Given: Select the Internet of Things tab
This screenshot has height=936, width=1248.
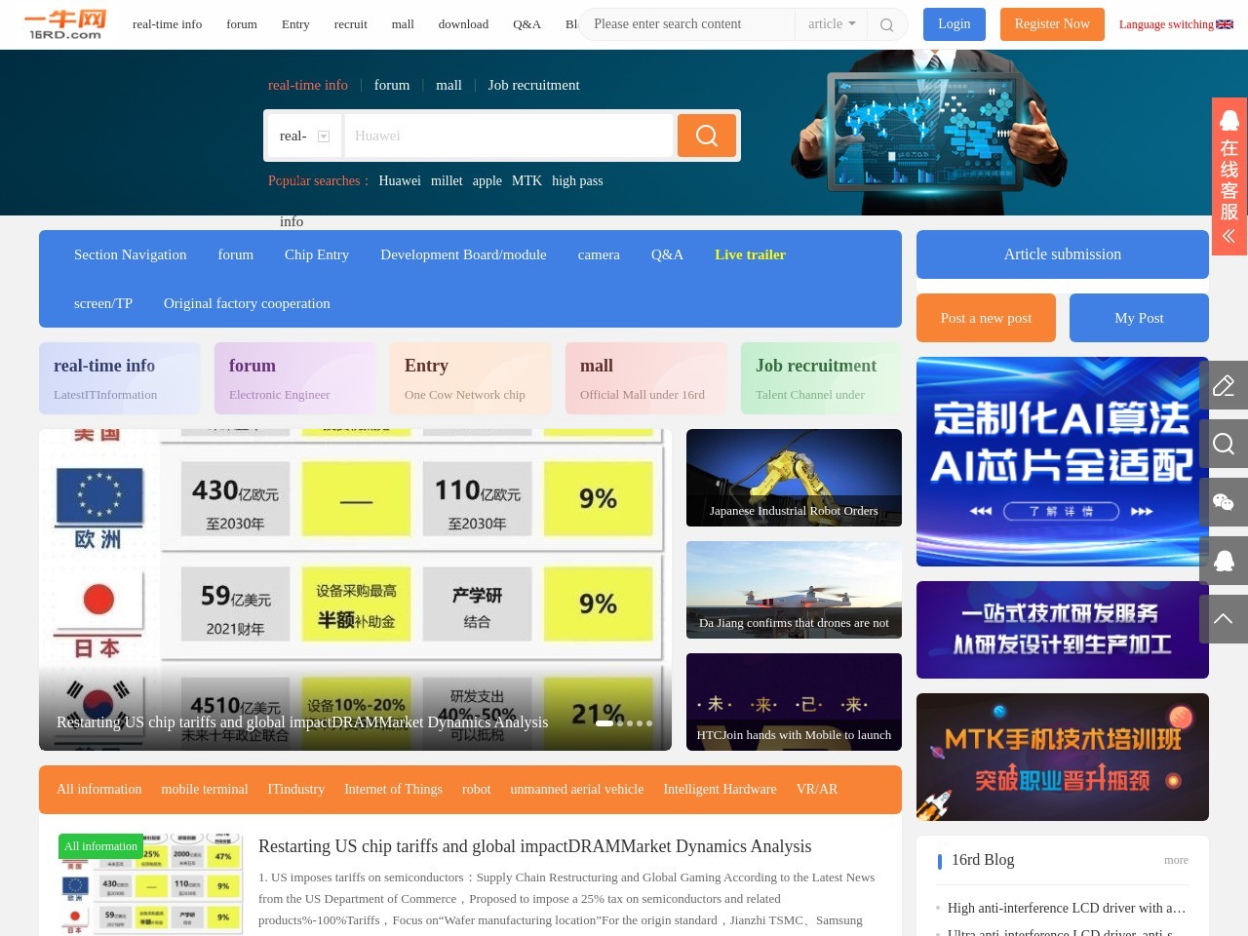Looking at the screenshot, I should pyautogui.click(x=393, y=789).
